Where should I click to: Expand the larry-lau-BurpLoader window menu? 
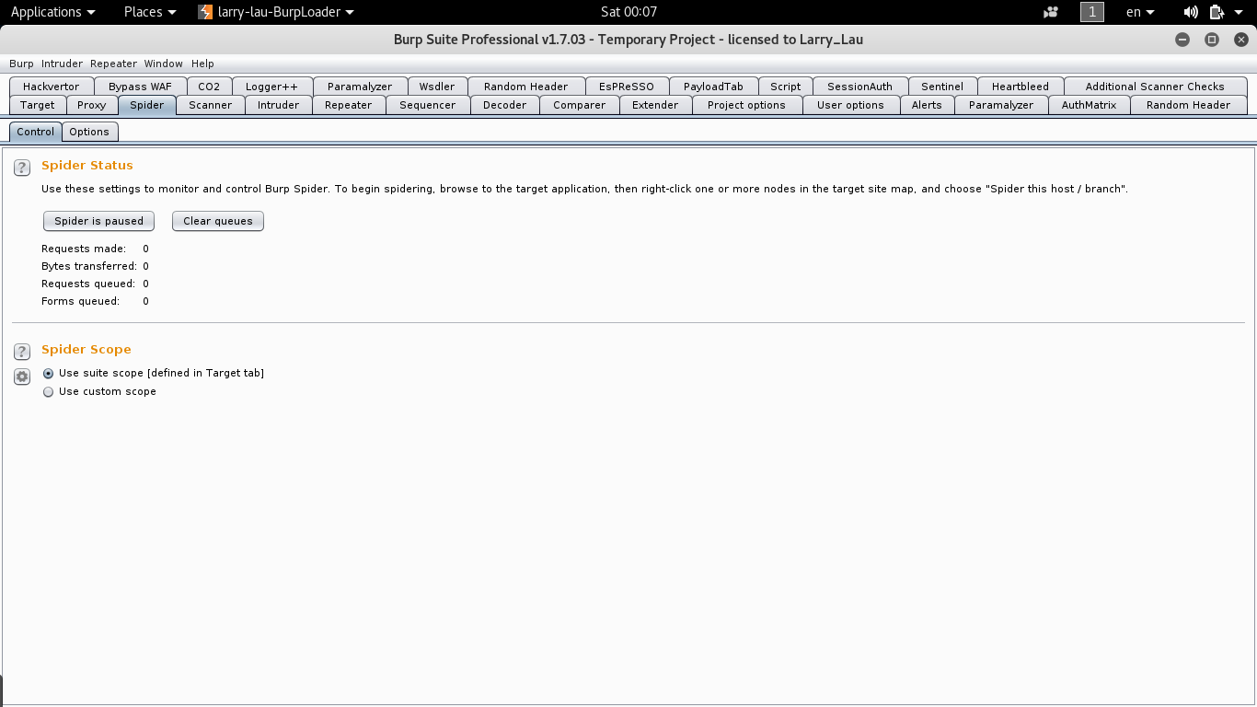click(x=277, y=12)
